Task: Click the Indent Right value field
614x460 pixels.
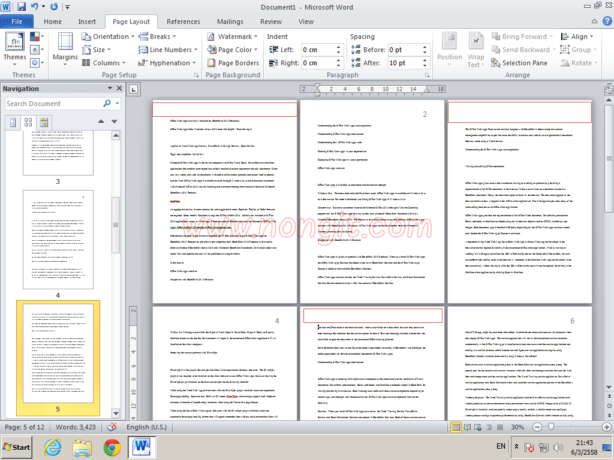Action: click(x=318, y=63)
